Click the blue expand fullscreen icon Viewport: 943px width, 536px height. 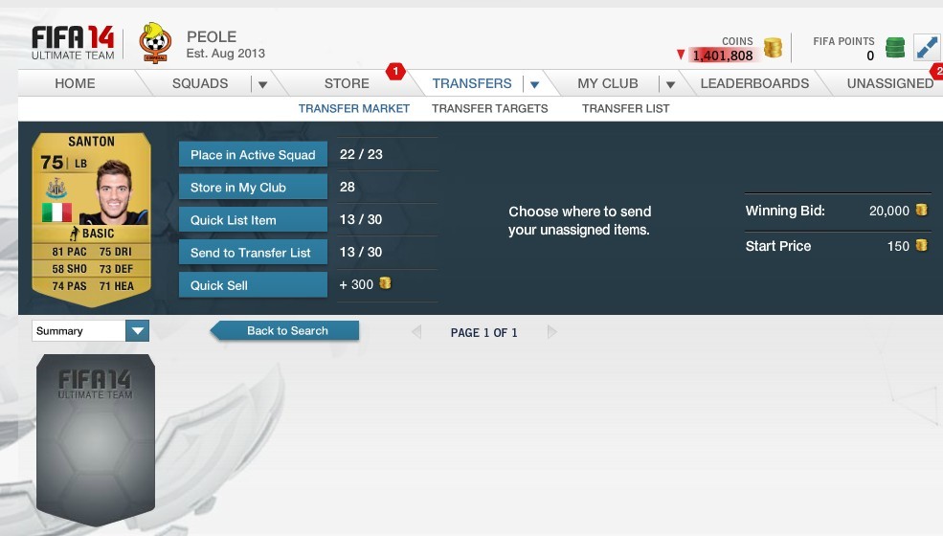[926, 48]
